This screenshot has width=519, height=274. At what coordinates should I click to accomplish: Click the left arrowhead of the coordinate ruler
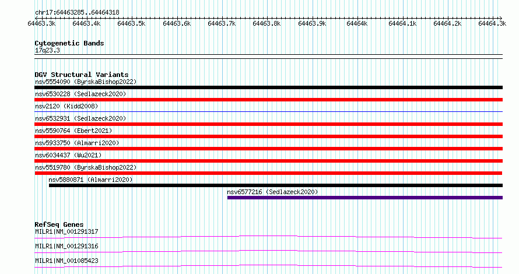[36, 18]
